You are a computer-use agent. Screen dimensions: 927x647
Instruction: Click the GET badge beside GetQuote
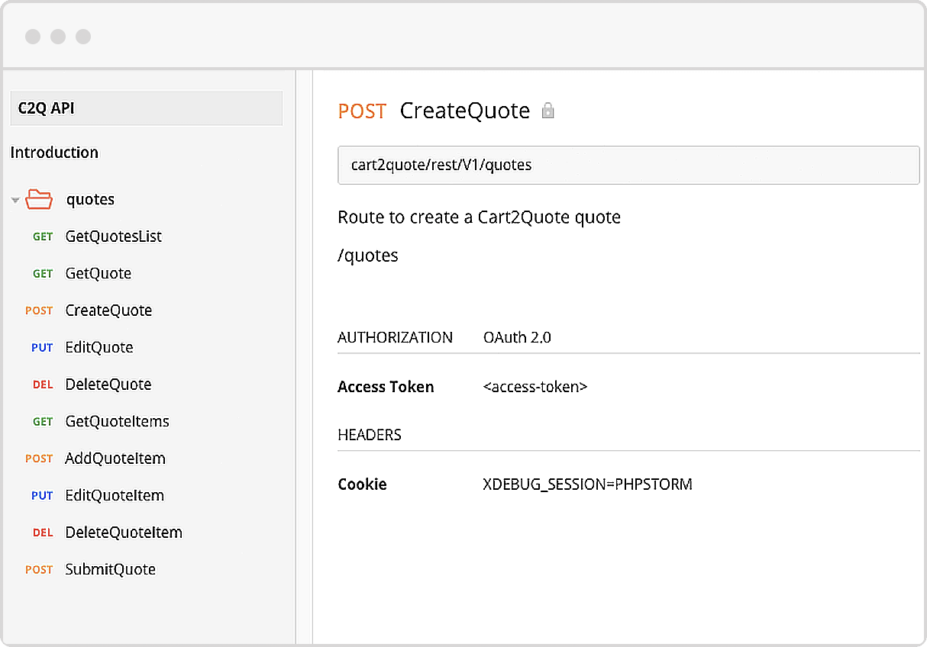point(43,274)
